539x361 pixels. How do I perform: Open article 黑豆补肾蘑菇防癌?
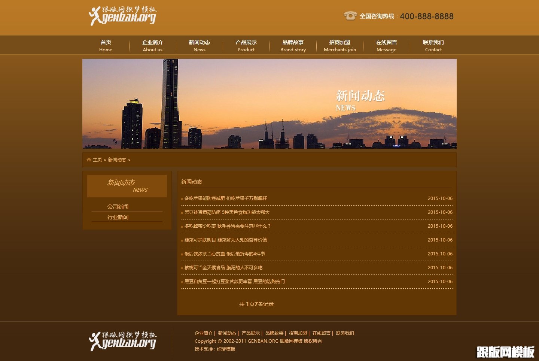(x=227, y=212)
